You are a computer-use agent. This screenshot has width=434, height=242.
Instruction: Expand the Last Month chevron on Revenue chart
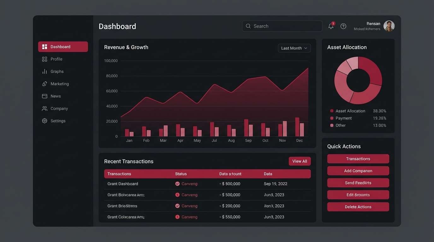pyautogui.click(x=305, y=48)
